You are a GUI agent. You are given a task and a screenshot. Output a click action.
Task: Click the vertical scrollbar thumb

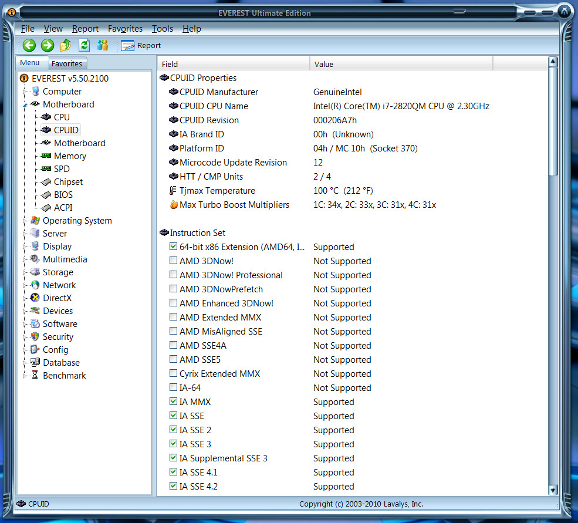coord(552,122)
